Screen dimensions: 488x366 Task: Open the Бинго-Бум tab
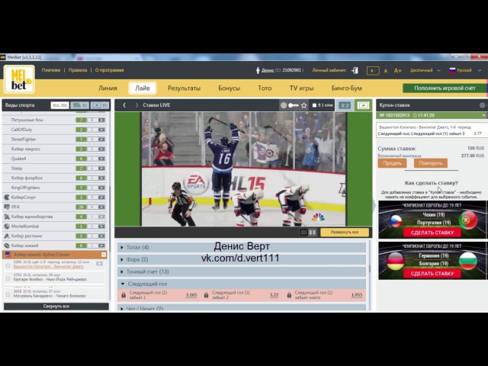pyautogui.click(x=347, y=88)
